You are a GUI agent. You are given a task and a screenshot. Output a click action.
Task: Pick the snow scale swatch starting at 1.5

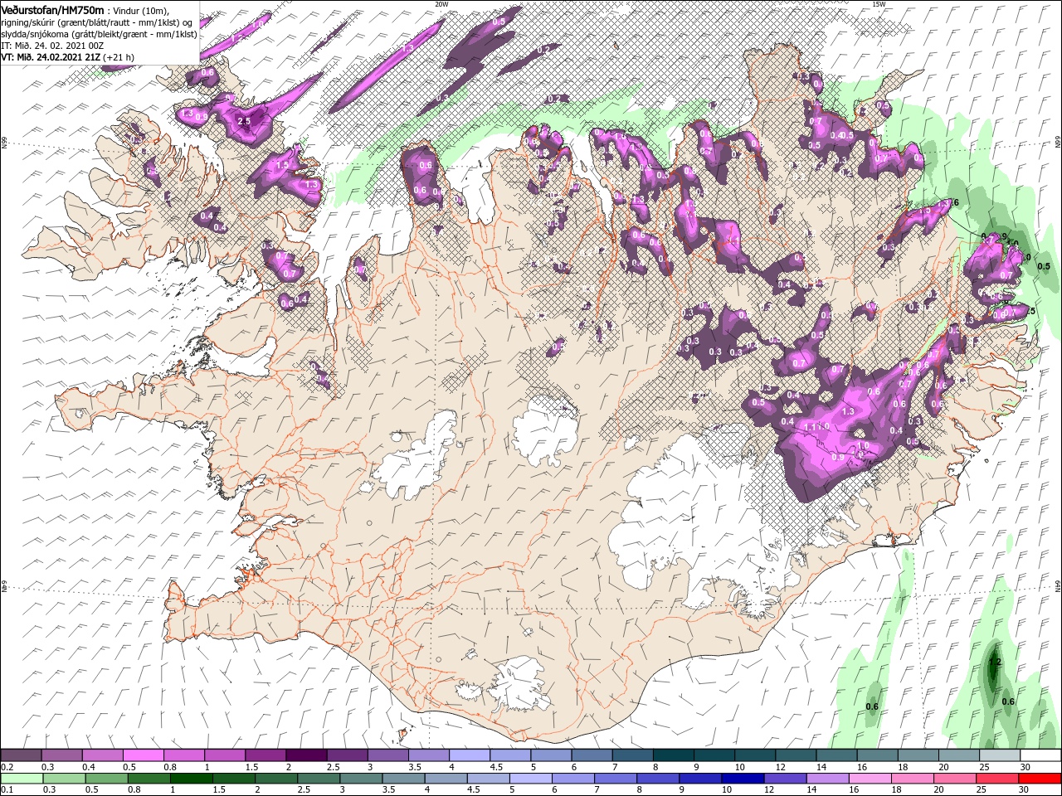pos(265,755)
